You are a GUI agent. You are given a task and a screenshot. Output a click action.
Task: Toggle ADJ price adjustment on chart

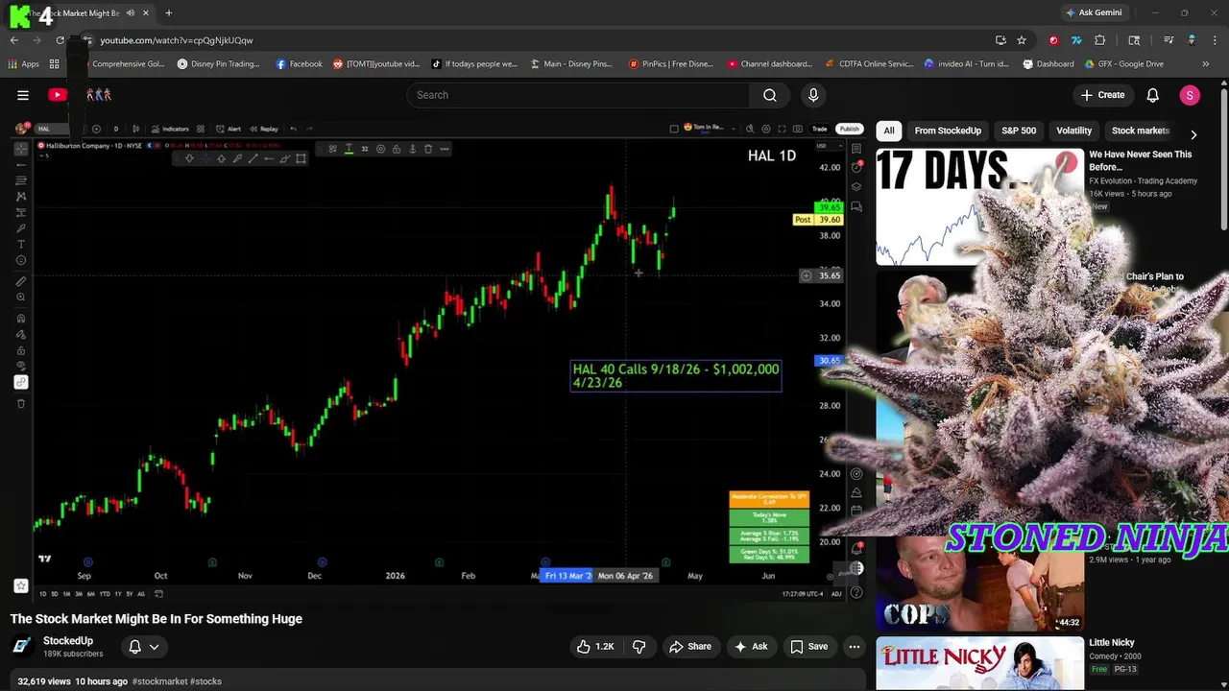(x=836, y=594)
